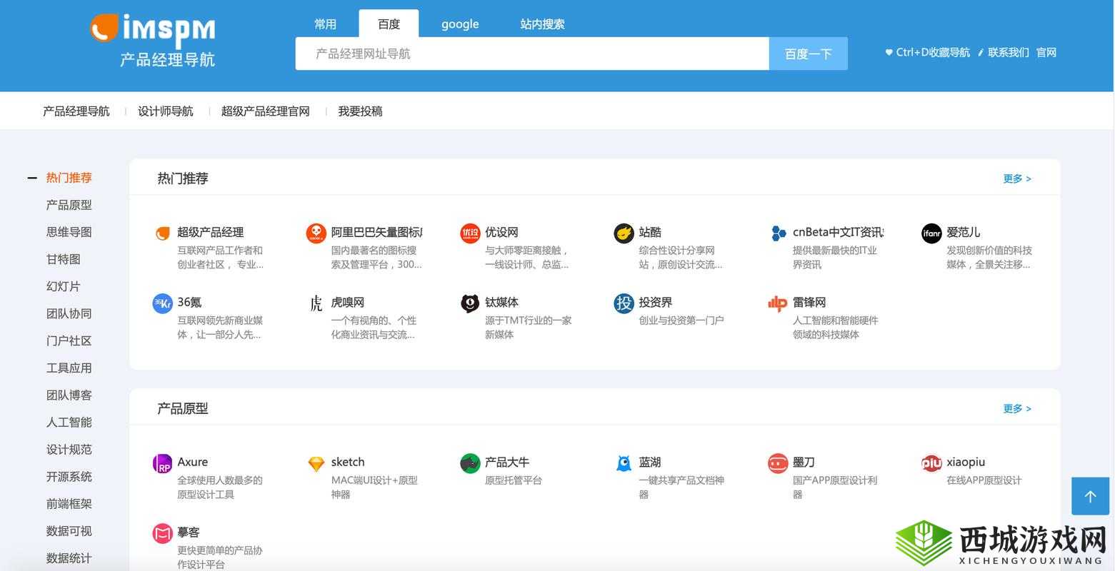Screen dimensions: 1115x571
Task: Switch to the google search tab
Action: click(x=459, y=24)
